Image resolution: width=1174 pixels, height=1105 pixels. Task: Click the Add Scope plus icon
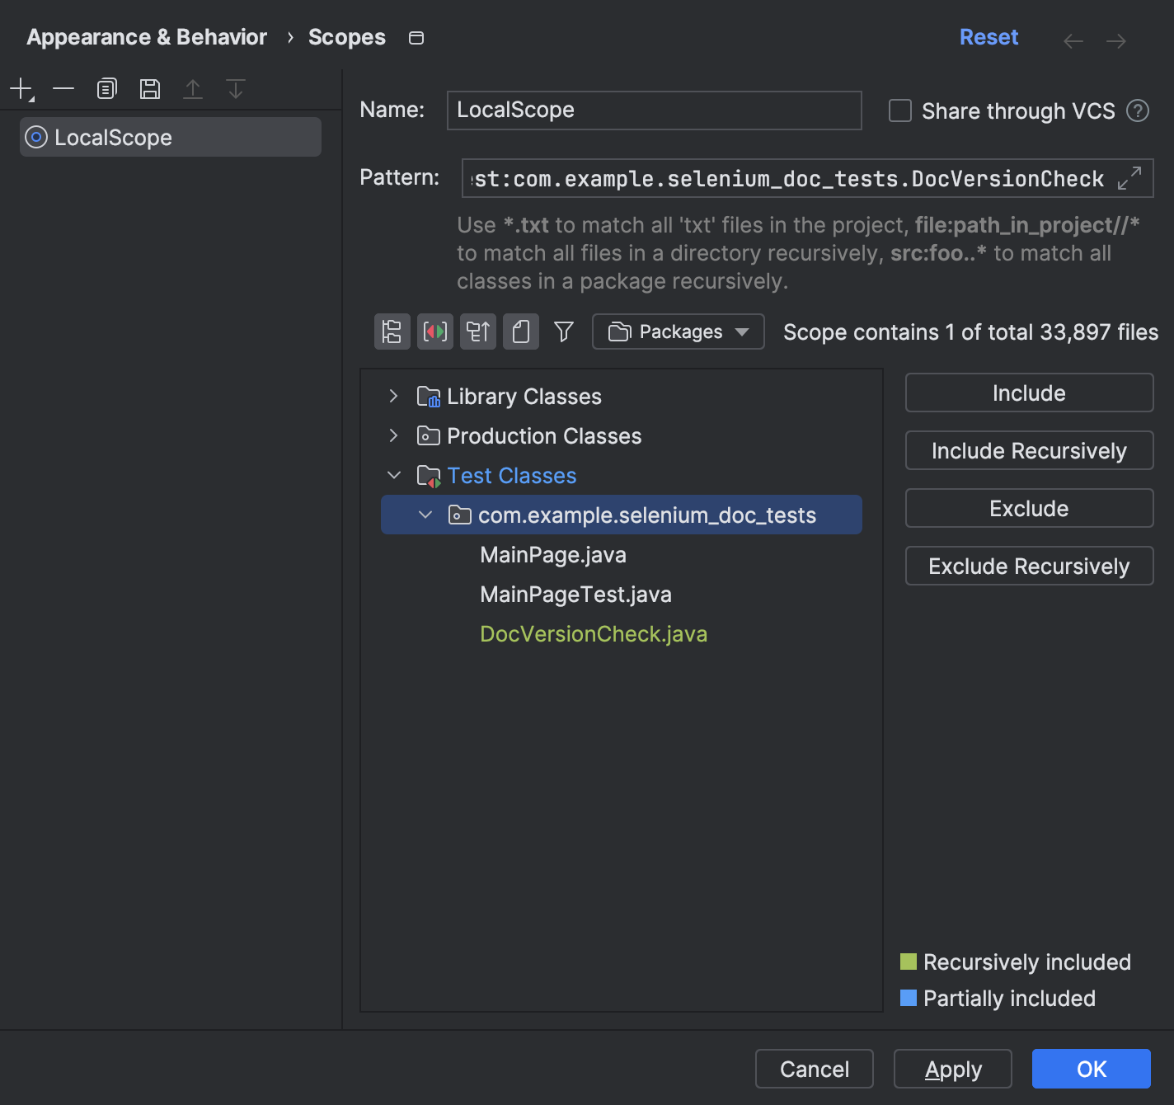(21, 89)
